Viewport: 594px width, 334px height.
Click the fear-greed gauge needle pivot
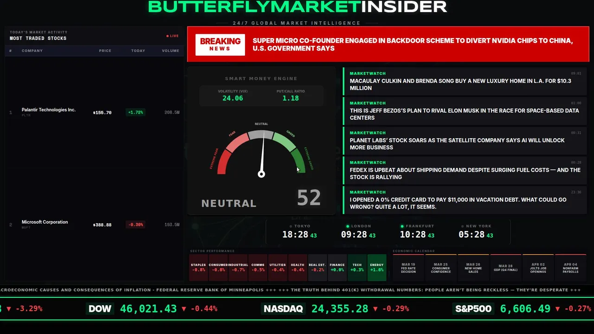pyautogui.click(x=261, y=174)
